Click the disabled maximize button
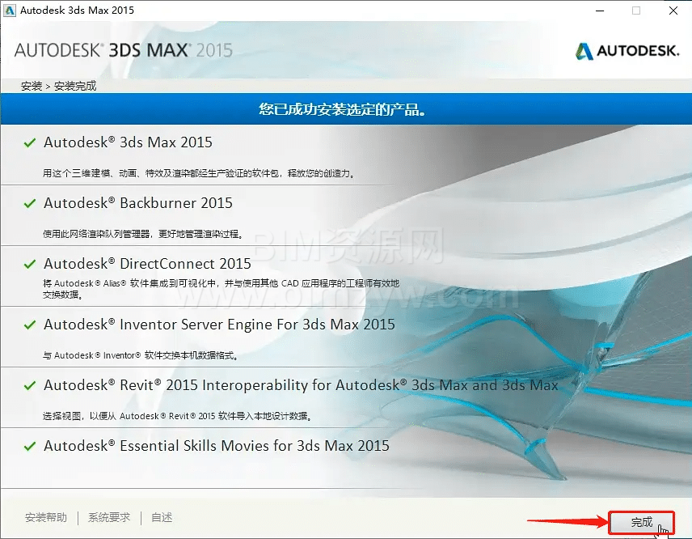692x539 pixels. pyautogui.click(x=636, y=11)
